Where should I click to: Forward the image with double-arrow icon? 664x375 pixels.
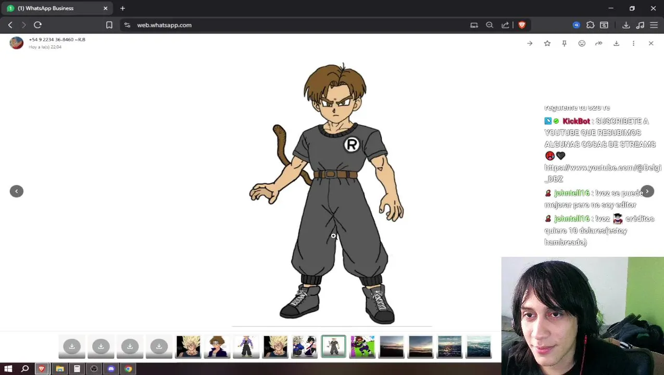pyautogui.click(x=599, y=43)
